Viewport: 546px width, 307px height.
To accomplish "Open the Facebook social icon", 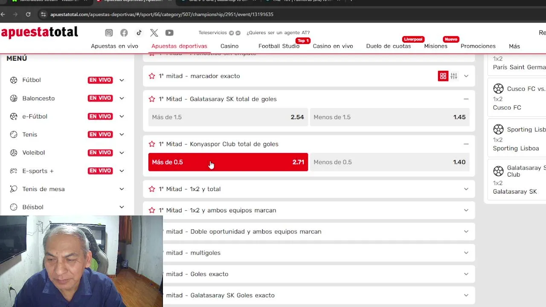I will tap(124, 33).
